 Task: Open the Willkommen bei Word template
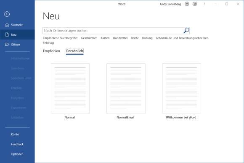pos(181,88)
